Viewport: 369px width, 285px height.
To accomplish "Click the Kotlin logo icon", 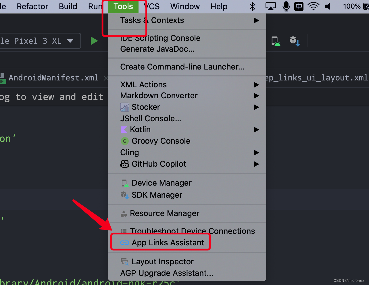I will coord(124,130).
